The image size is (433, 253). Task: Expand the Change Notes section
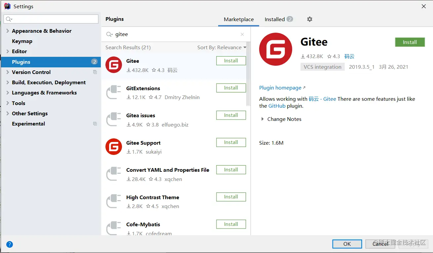262,119
